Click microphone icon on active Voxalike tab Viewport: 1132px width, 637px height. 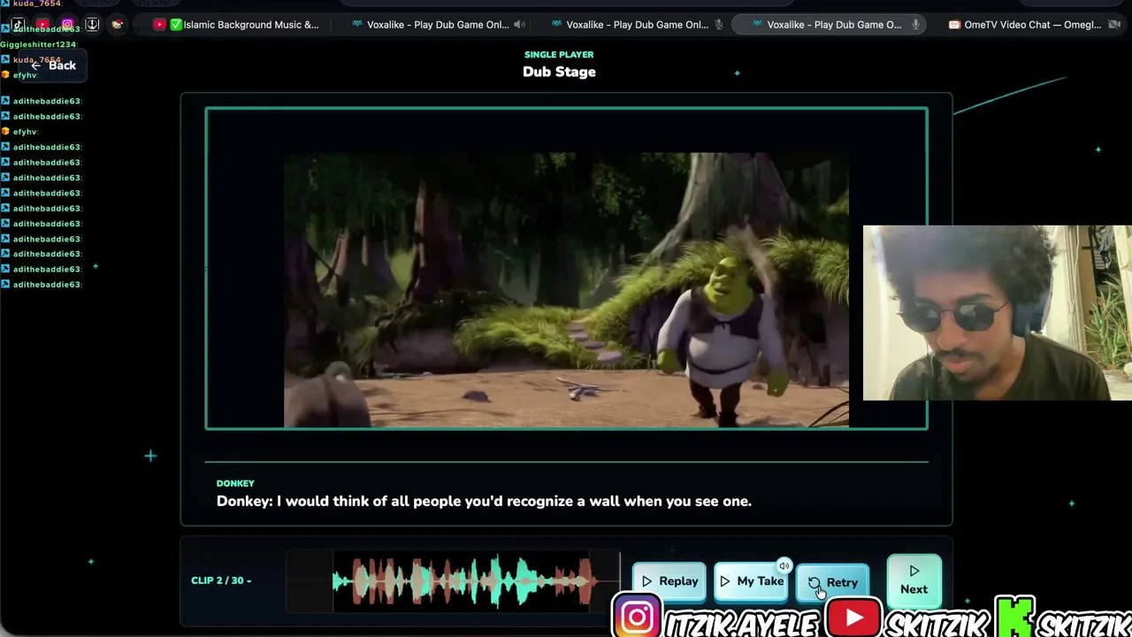(915, 25)
